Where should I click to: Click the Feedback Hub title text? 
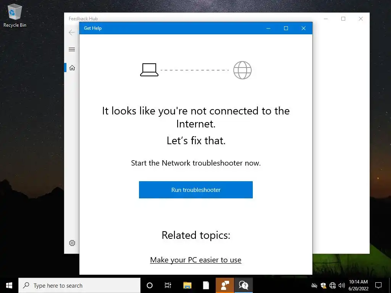[83, 19]
